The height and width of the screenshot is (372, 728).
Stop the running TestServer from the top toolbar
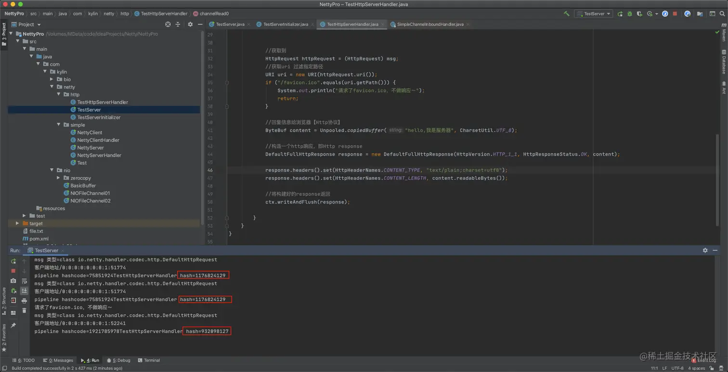675,14
